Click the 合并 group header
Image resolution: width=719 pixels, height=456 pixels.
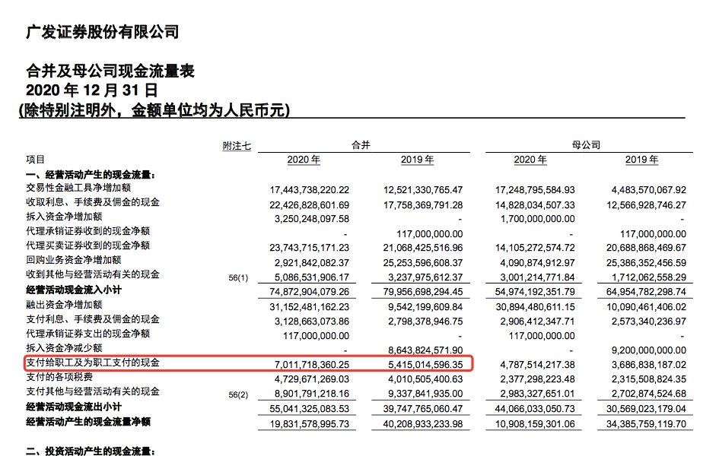click(361, 145)
